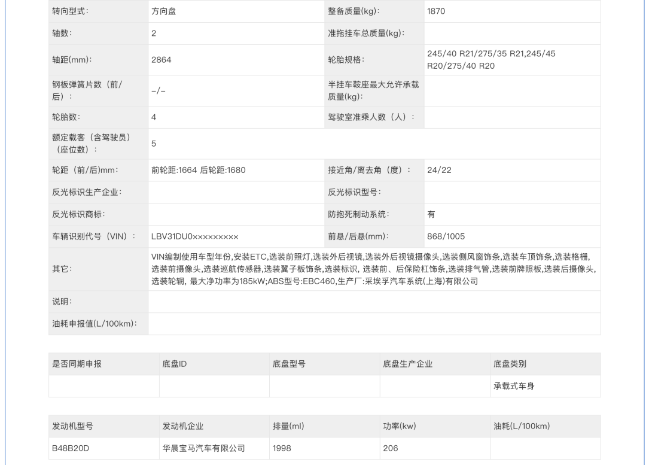The image size is (646, 465).
Task: Select the chassis type value 承载式车身
Action: point(514,386)
